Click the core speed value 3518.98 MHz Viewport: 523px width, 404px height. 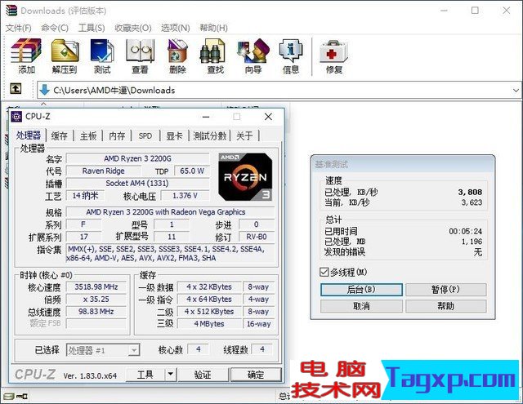pyautogui.click(x=96, y=286)
